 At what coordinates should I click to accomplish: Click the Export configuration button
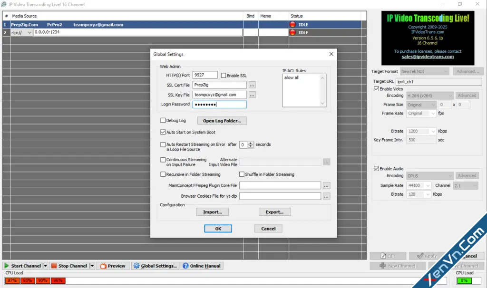[x=275, y=212]
